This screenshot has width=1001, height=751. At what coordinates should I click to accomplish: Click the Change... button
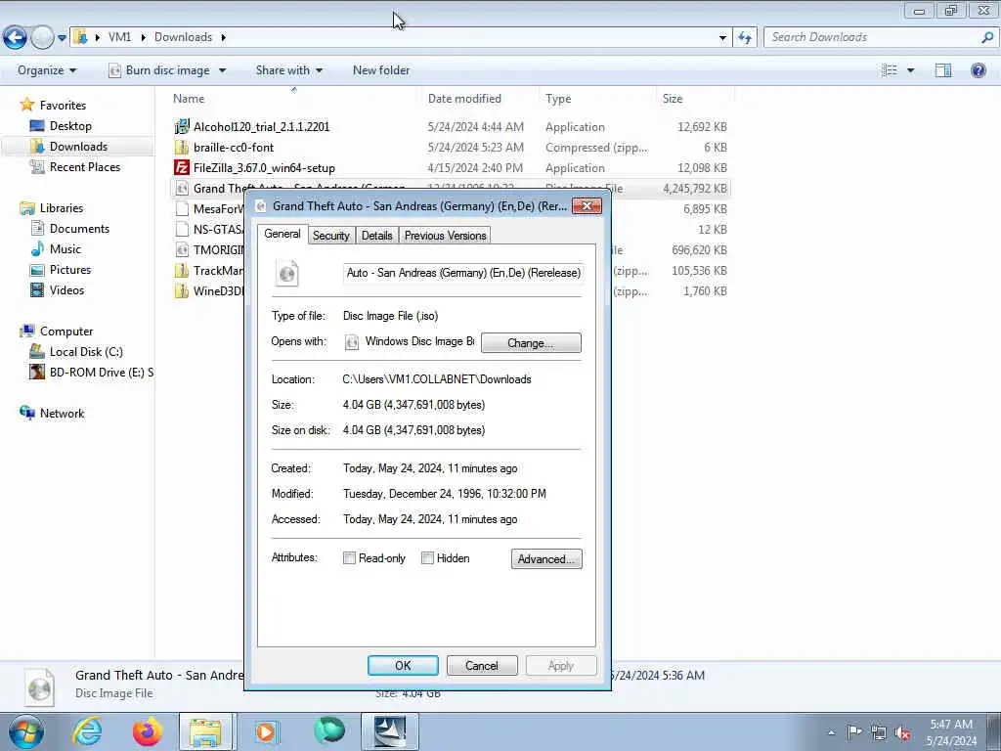point(531,343)
